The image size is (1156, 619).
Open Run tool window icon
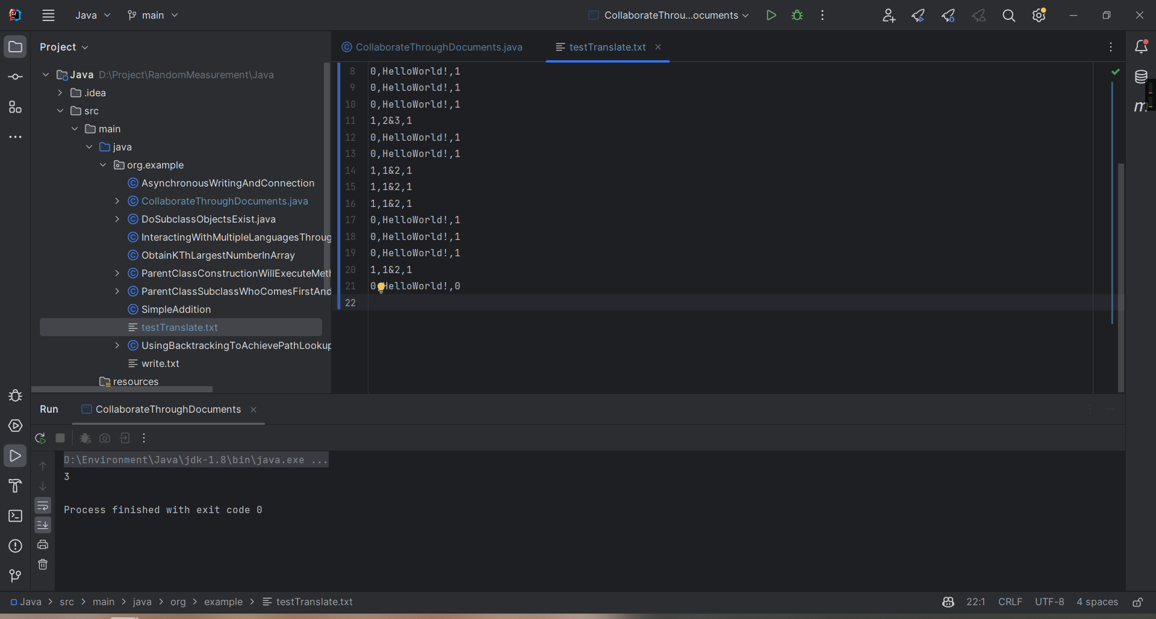click(x=15, y=456)
